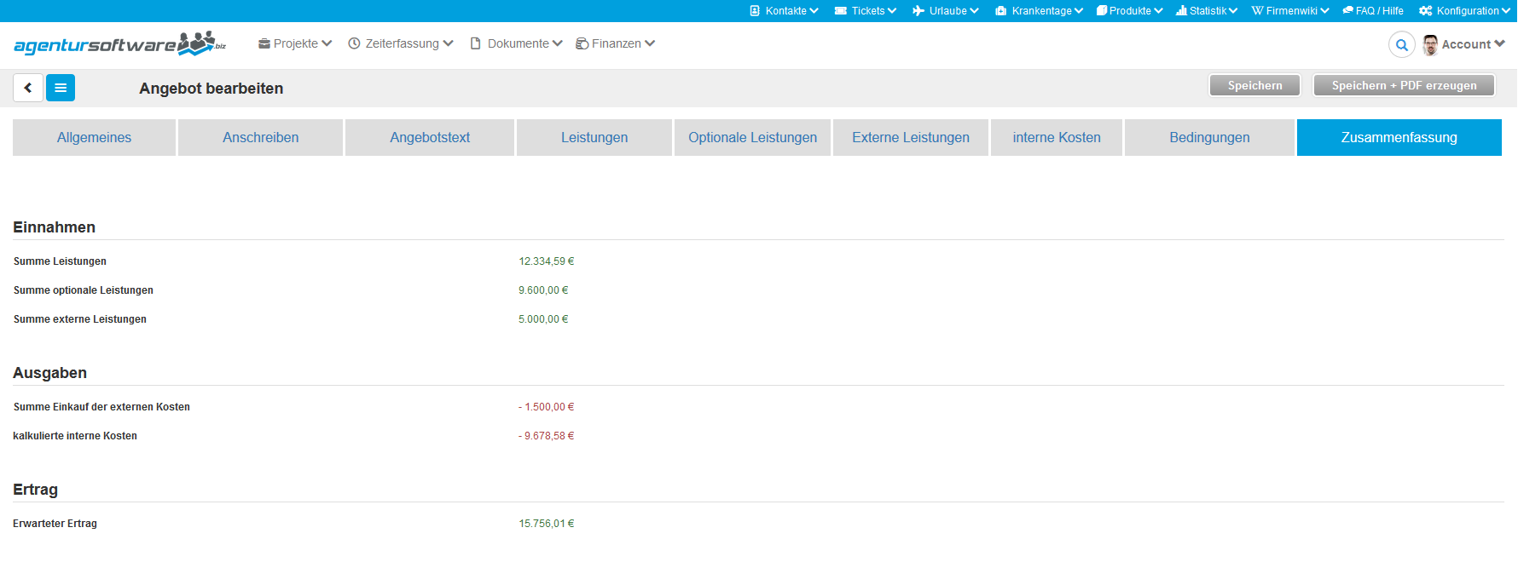This screenshot has width=1518, height=562.
Task: Open the Dokumente menu
Action: click(x=517, y=43)
